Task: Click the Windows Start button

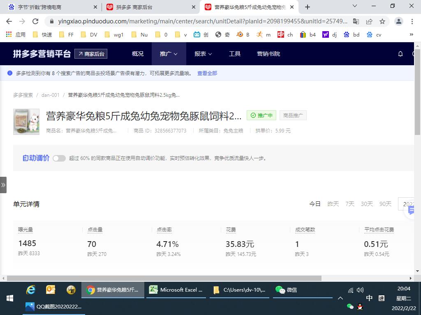Action: tap(10, 298)
